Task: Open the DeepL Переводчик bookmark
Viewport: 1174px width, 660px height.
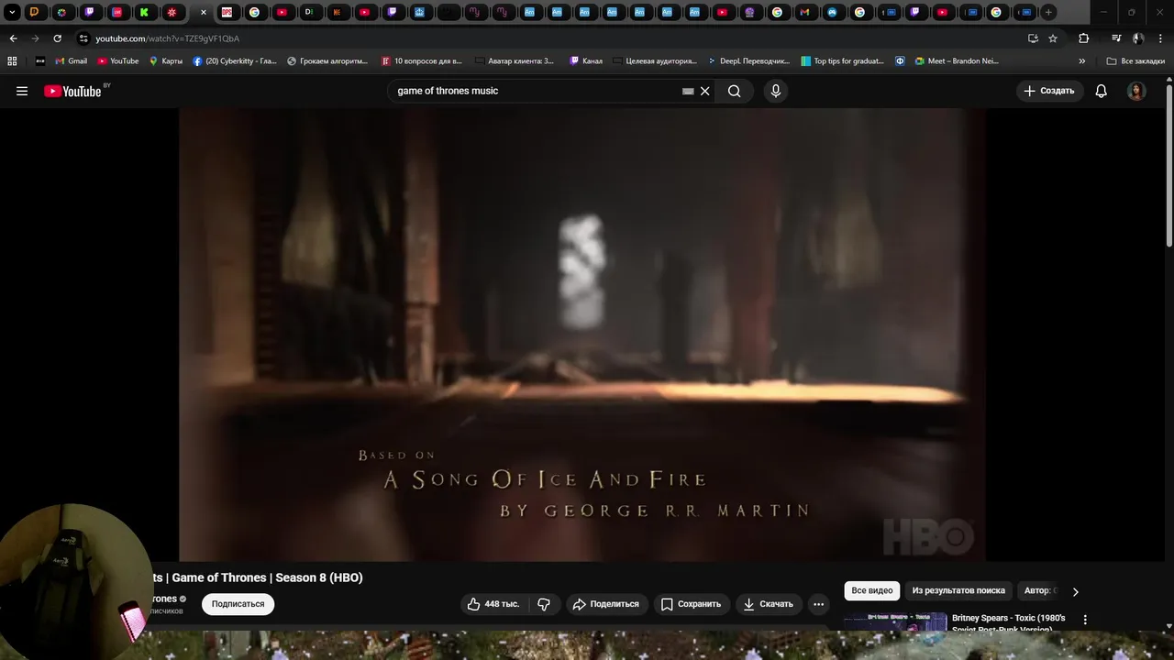Action: (x=748, y=61)
